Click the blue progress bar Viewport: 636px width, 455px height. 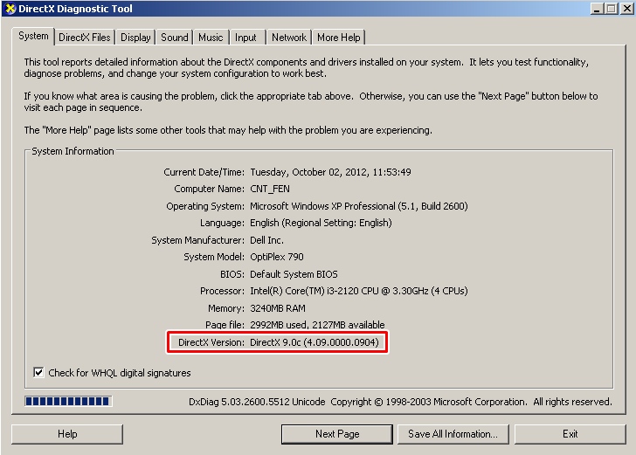[x=68, y=402]
